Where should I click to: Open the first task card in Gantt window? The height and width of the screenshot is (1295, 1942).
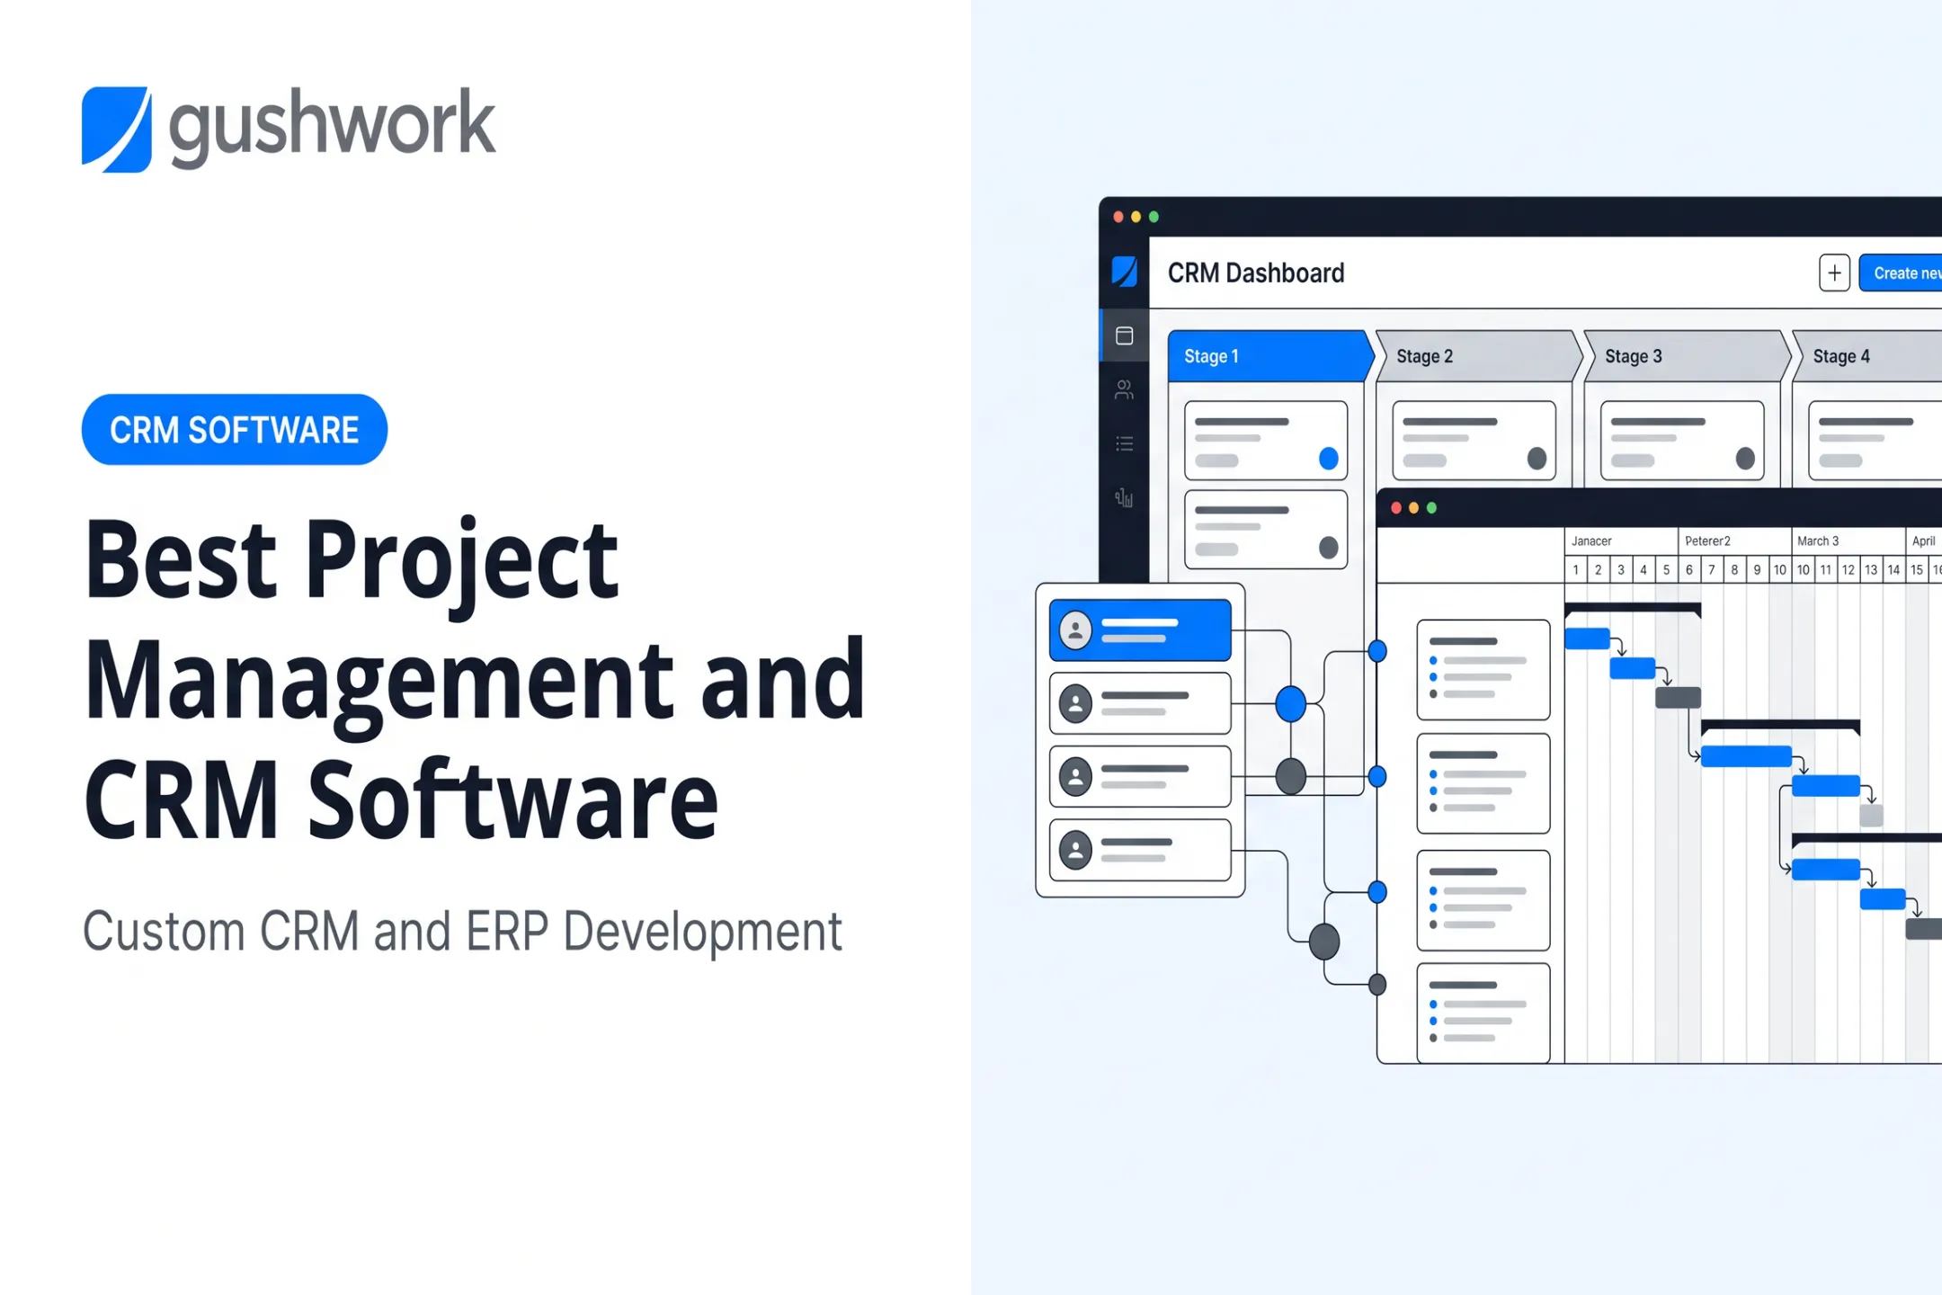(x=1483, y=669)
